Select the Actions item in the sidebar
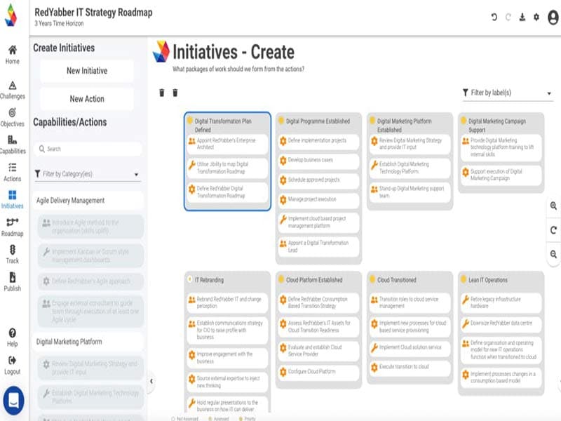561x421 pixels. click(x=12, y=171)
